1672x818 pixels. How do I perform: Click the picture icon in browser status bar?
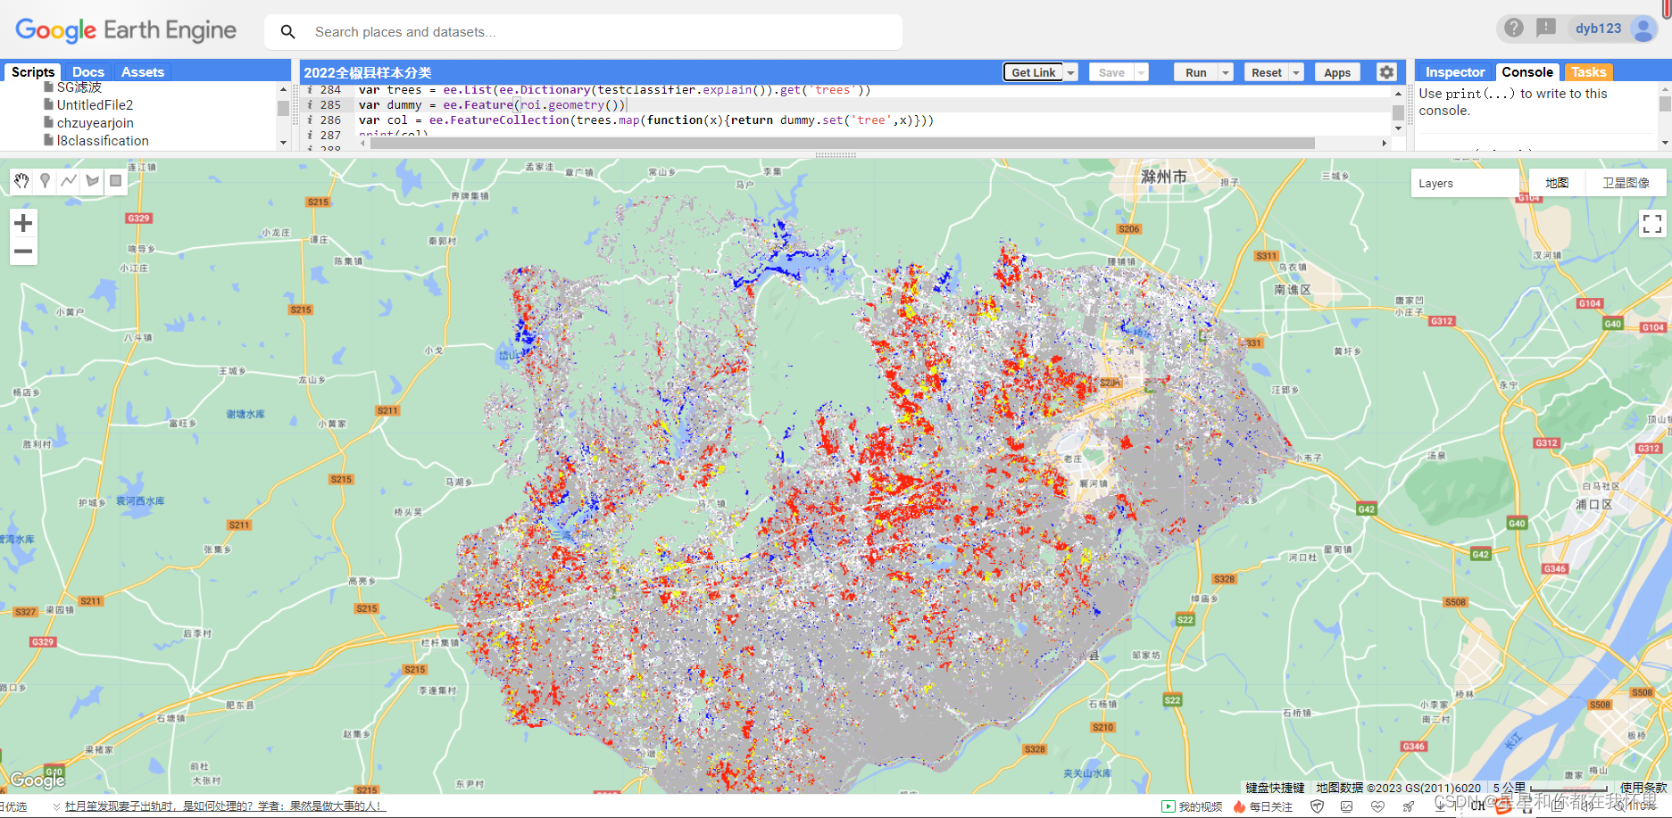(1347, 806)
